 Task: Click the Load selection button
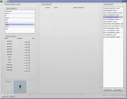pyautogui.click(x=108, y=90)
